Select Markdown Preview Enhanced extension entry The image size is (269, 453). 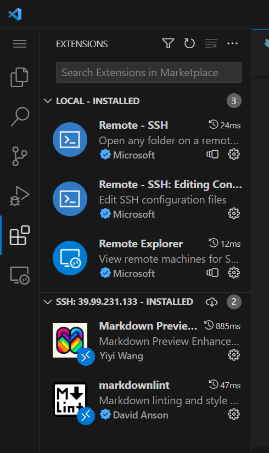[145, 341]
